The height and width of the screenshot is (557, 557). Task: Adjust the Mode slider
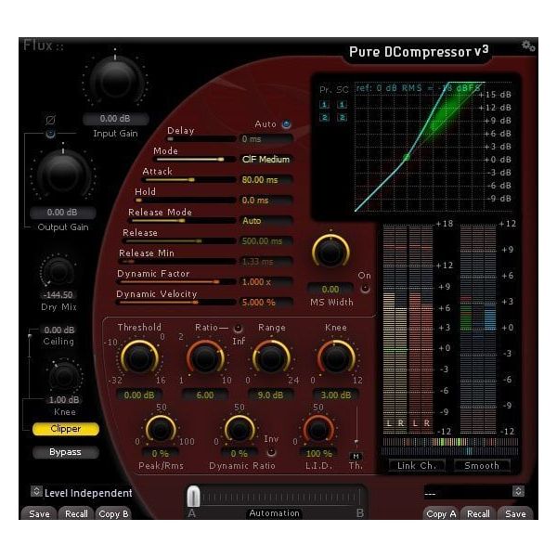[x=197, y=160]
